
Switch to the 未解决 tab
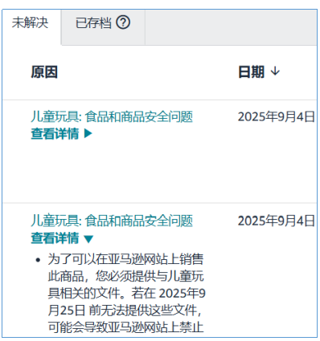point(31,22)
